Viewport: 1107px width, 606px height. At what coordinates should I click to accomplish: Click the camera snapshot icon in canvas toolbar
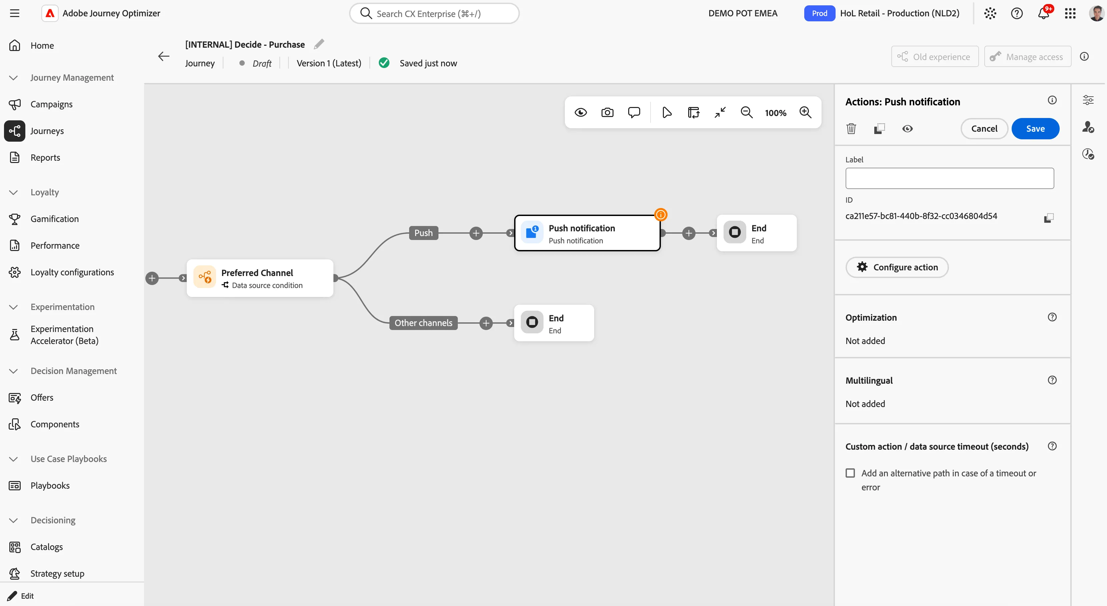coord(607,113)
